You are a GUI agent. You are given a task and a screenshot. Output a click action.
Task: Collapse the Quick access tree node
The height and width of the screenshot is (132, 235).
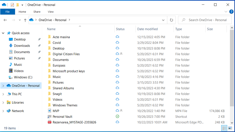(x=3, y=33)
